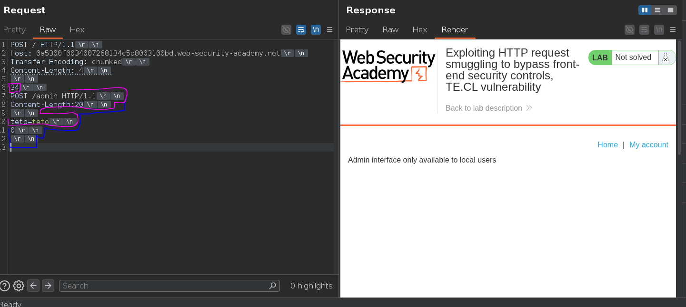The width and height of the screenshot is (686, 307).
Task: Toggle word wrap icon in Response panel
Action: (644, 29)
